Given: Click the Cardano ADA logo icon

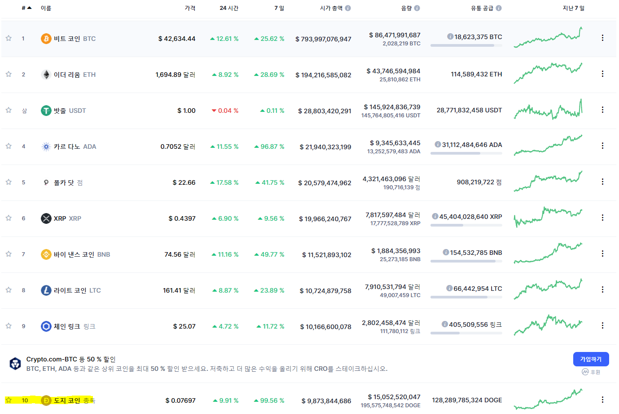Looking at the screenshot, I should [46, 147].
